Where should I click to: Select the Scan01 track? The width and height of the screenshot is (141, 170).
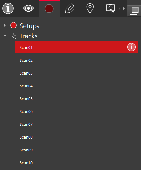point(77,47)
